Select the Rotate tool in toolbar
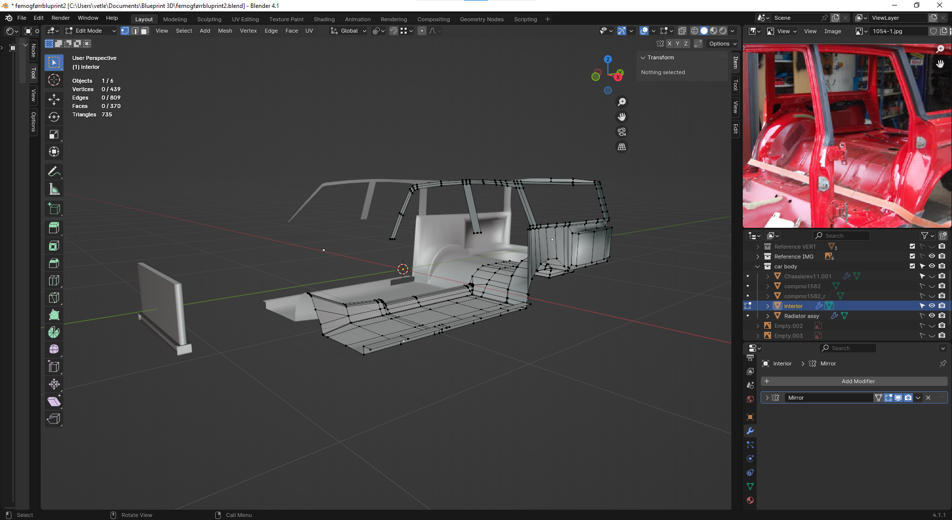This screenshot has width=952, height=520. coord(54,117)
